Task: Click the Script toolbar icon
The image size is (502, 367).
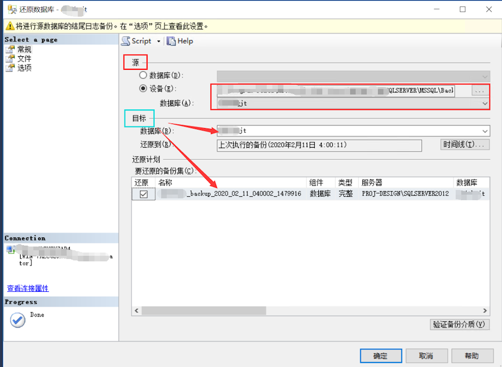Action: point(126,41)
